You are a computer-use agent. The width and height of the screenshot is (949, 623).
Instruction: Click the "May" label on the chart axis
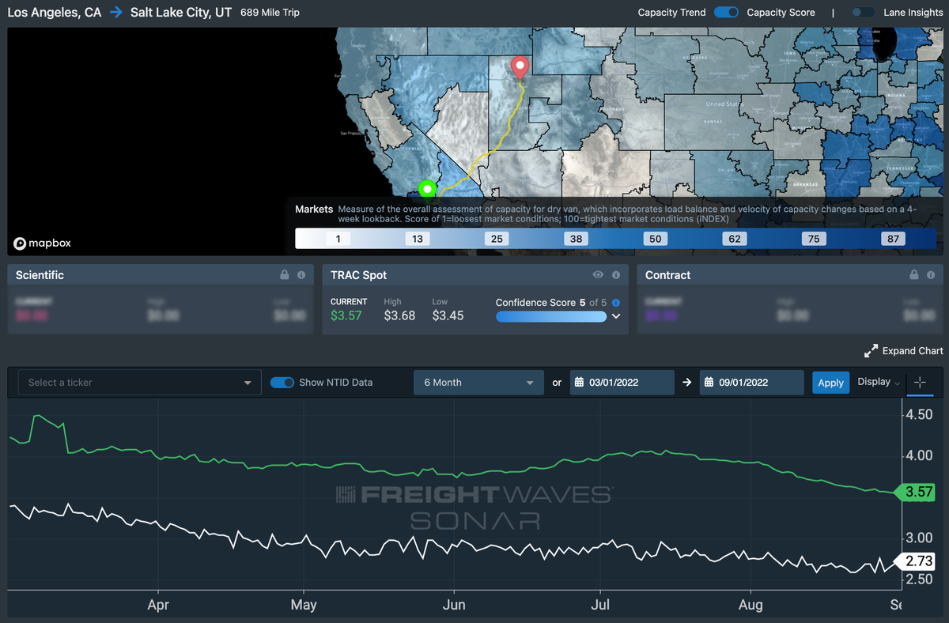(304, 605)
